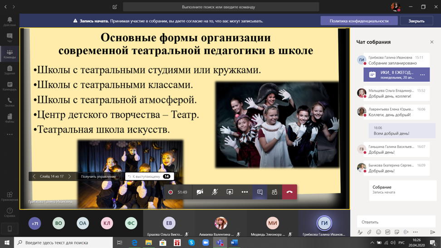Go to the next slide
This screenshot has width=441, height=248.
69,176
